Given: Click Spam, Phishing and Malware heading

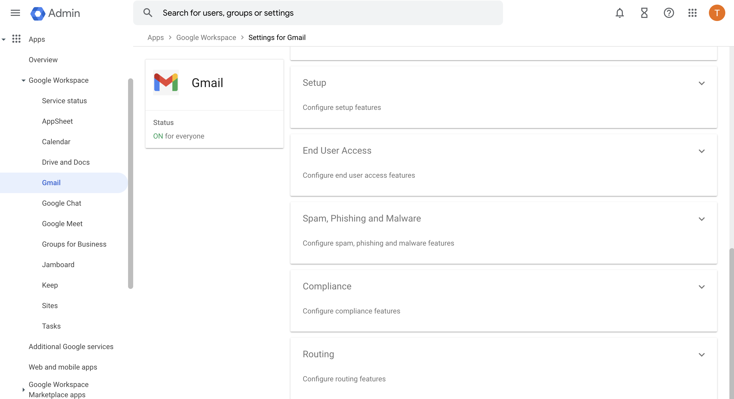Looking at the screenshot, I should pyautogui.click(x=362, y=218).
